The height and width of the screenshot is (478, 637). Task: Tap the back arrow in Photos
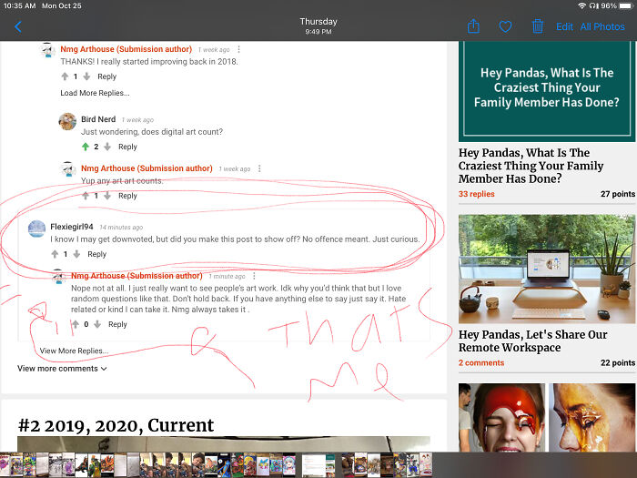click(x=18, y=26)
